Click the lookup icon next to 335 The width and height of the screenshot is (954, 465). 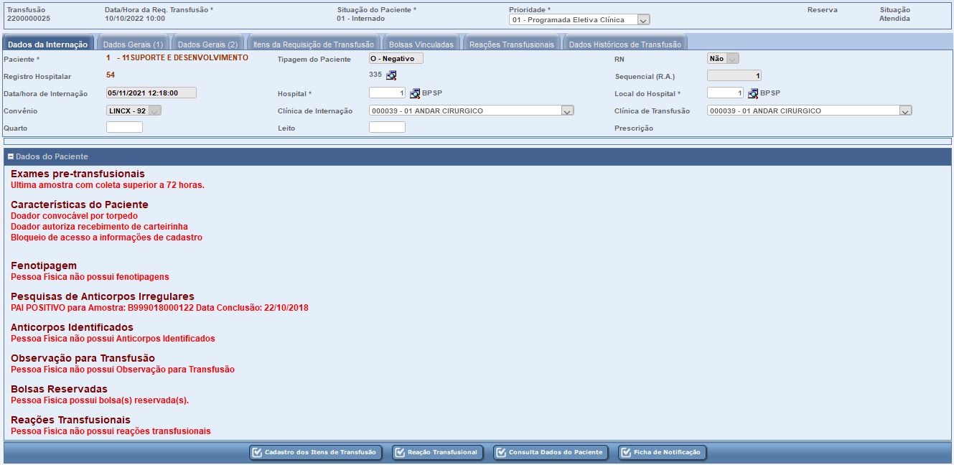point(391,75)
